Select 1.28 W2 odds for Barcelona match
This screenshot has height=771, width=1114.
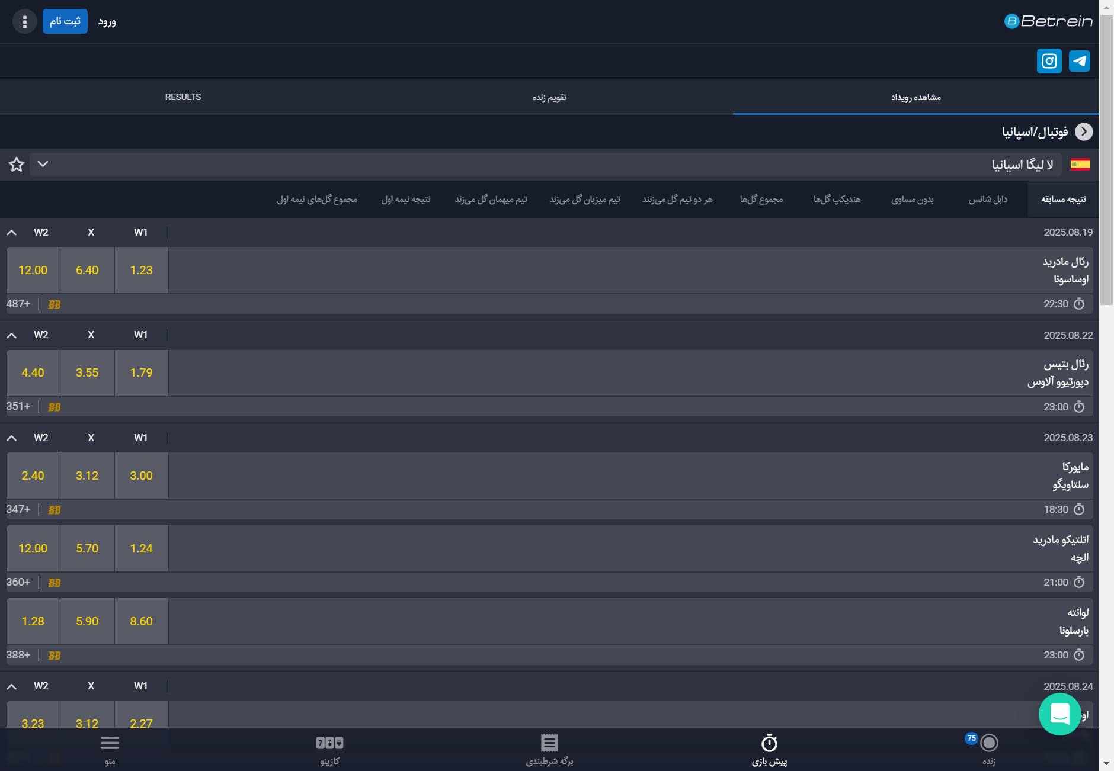pyautogui.click(x=33, y=621)
